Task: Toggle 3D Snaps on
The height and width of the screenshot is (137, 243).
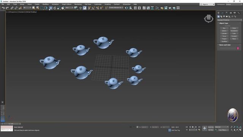Action: [x=89, y=8]
